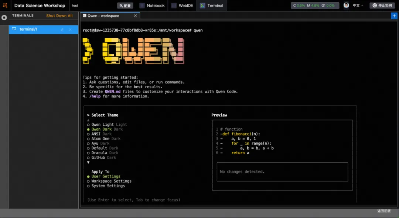Click the WebIDE tab icon
Screen dimensions: 399x218
point(174,6)
